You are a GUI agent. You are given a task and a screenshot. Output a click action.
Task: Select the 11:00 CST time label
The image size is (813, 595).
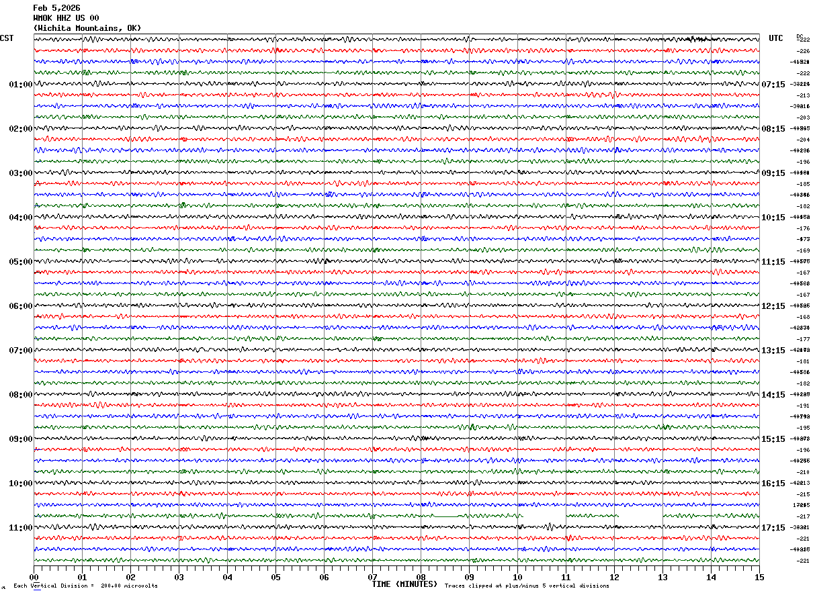coord(20,528)
